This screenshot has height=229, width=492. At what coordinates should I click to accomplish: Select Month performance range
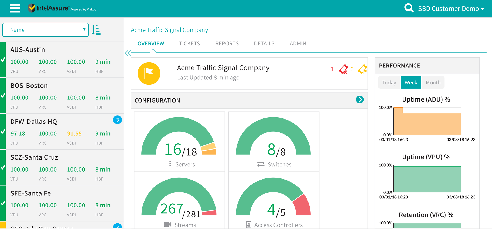coord(433,83)
